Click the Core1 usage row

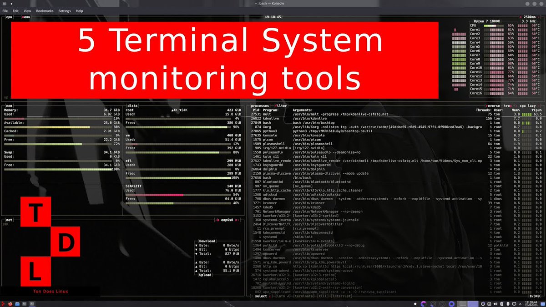click(x=505, y=30)
